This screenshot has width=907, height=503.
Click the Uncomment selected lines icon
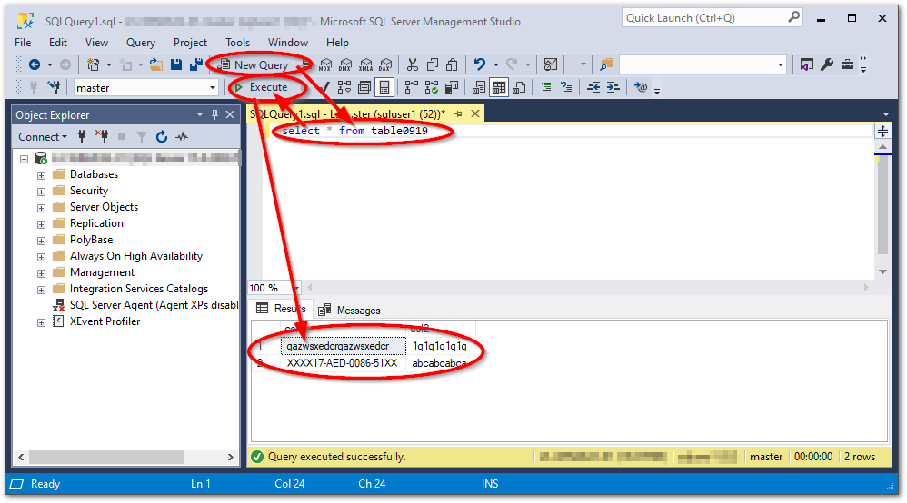tap(566, 87)
